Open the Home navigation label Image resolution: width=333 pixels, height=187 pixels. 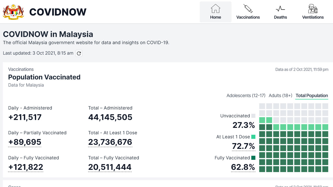215,17
